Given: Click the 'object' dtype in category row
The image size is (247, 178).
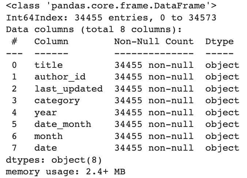Looking at the screenshot, I should 222,101.
